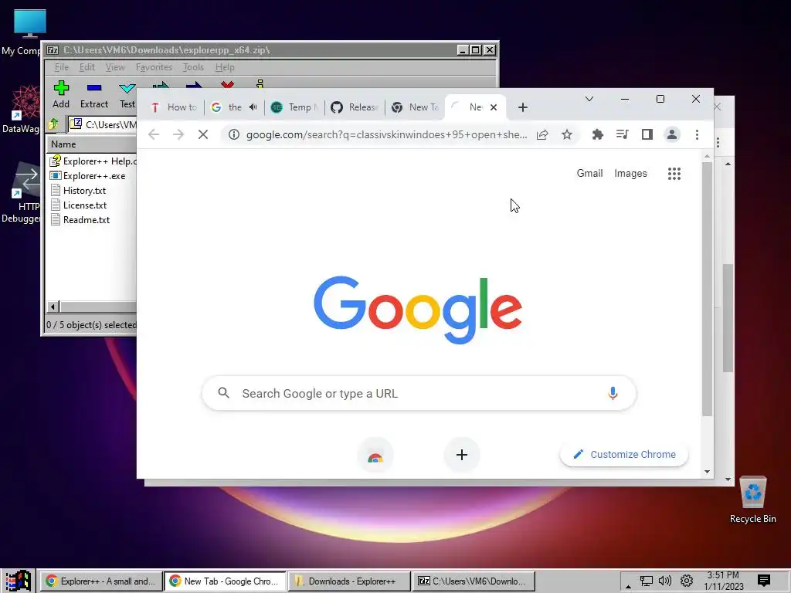This screenshot has width=791, height=593.
Task: Select License.txt in 7-Zip list
Action: point(79,205)
